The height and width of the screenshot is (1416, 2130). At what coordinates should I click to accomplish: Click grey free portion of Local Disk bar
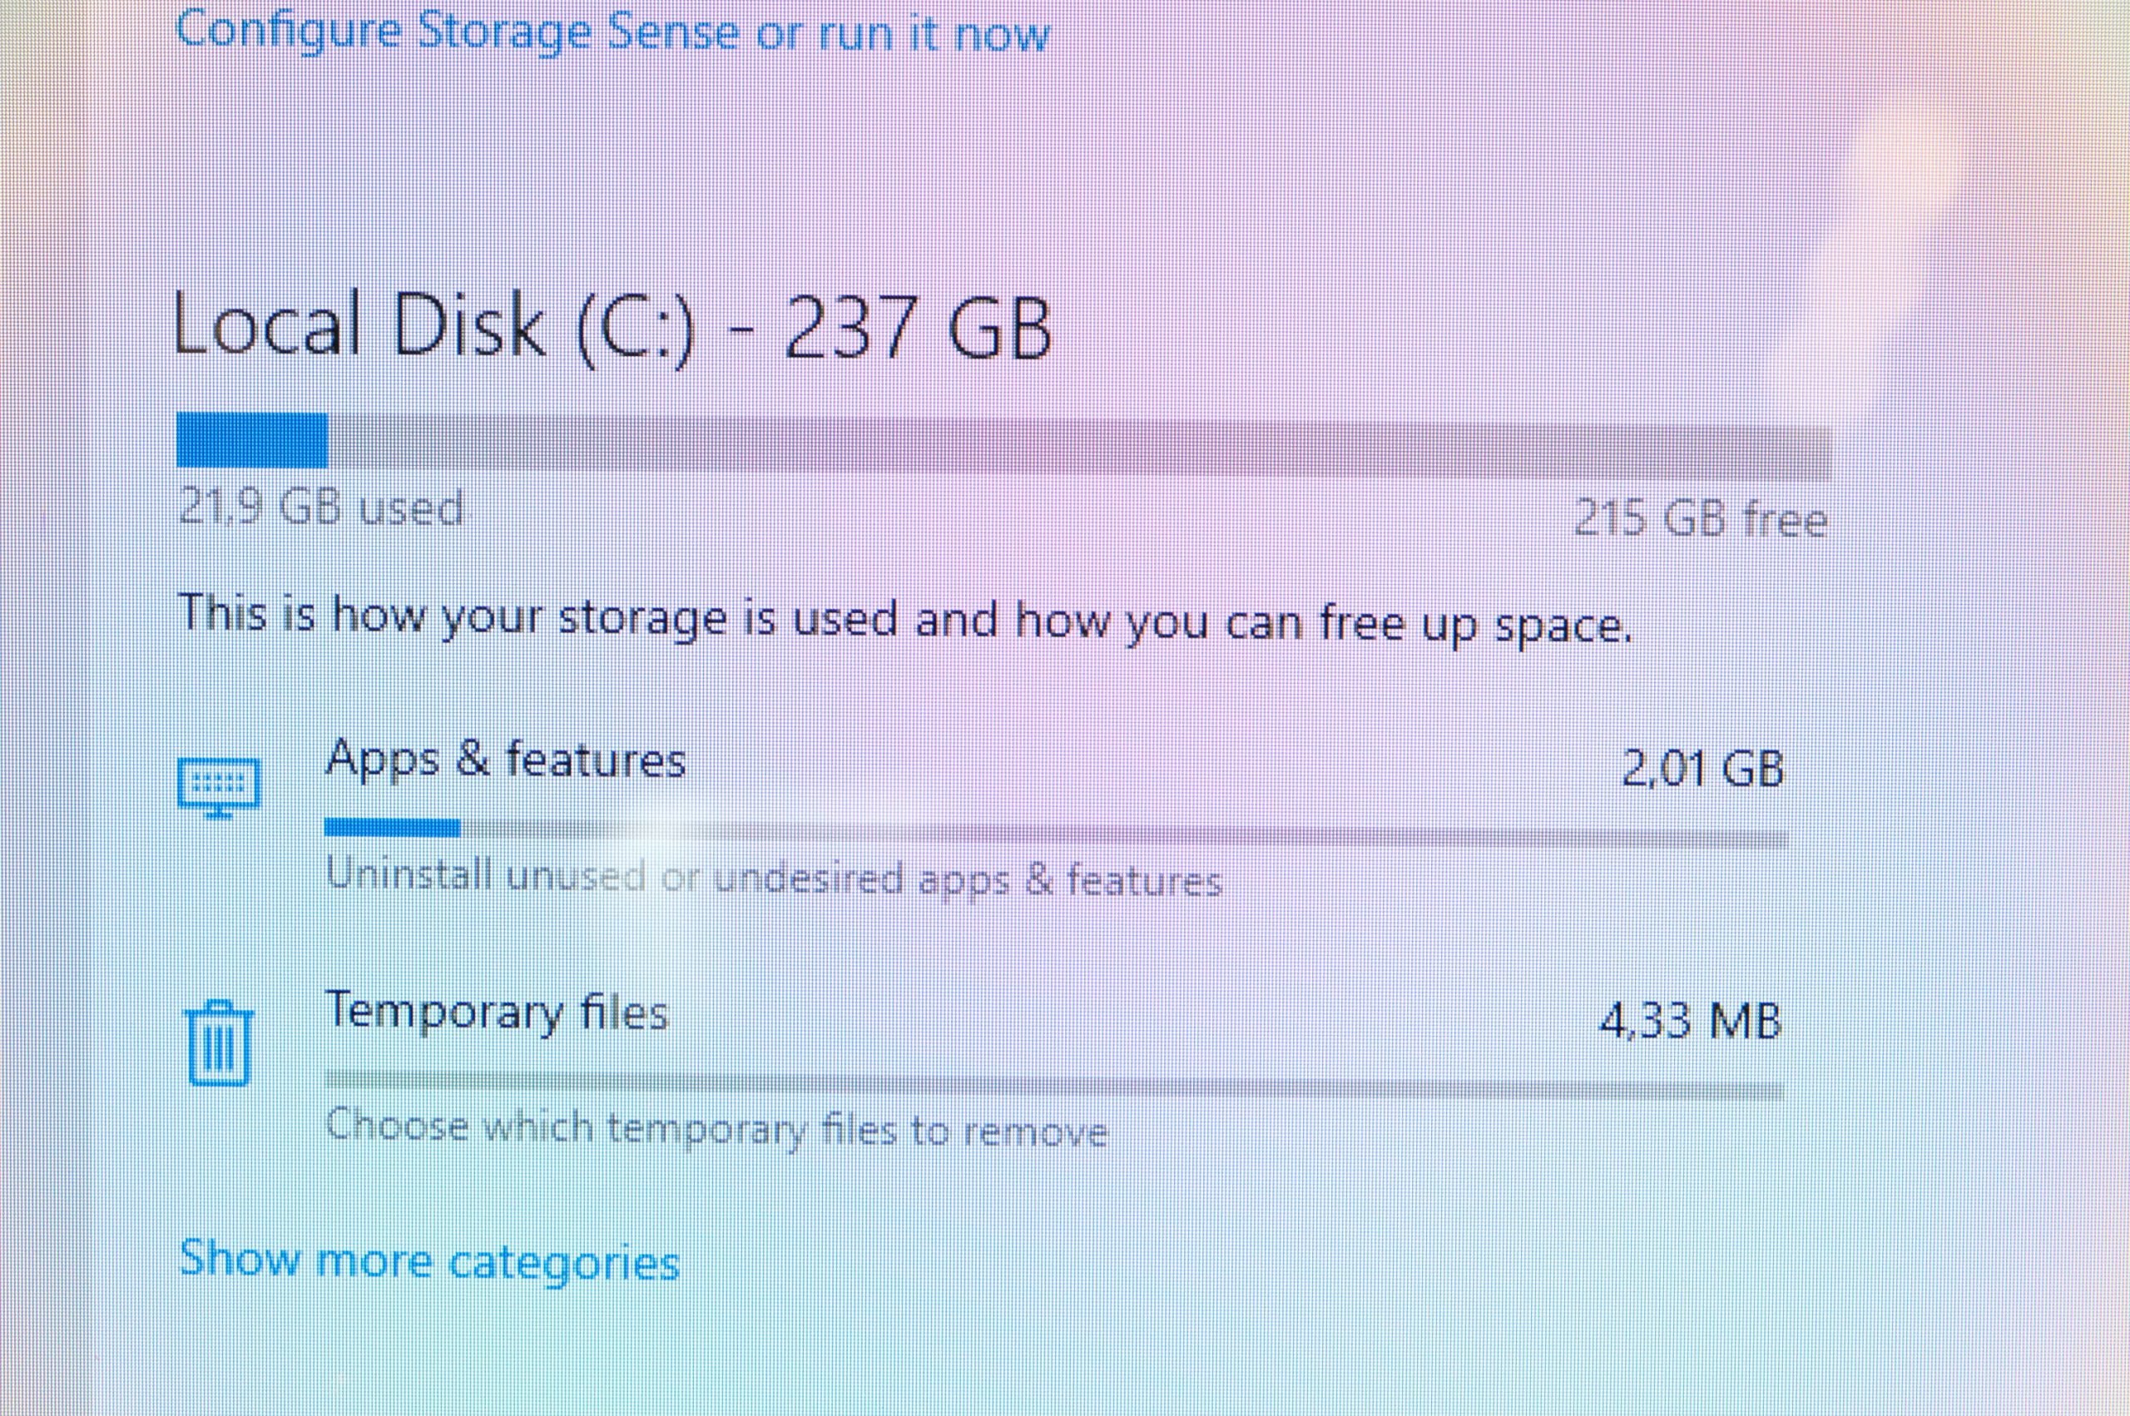[x=1080, y=446]
